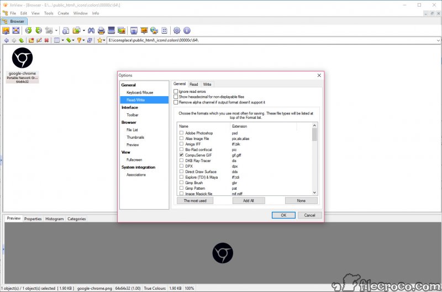Click the red X delete icon
The image size is (442, 292).
(x=46, y=40)
